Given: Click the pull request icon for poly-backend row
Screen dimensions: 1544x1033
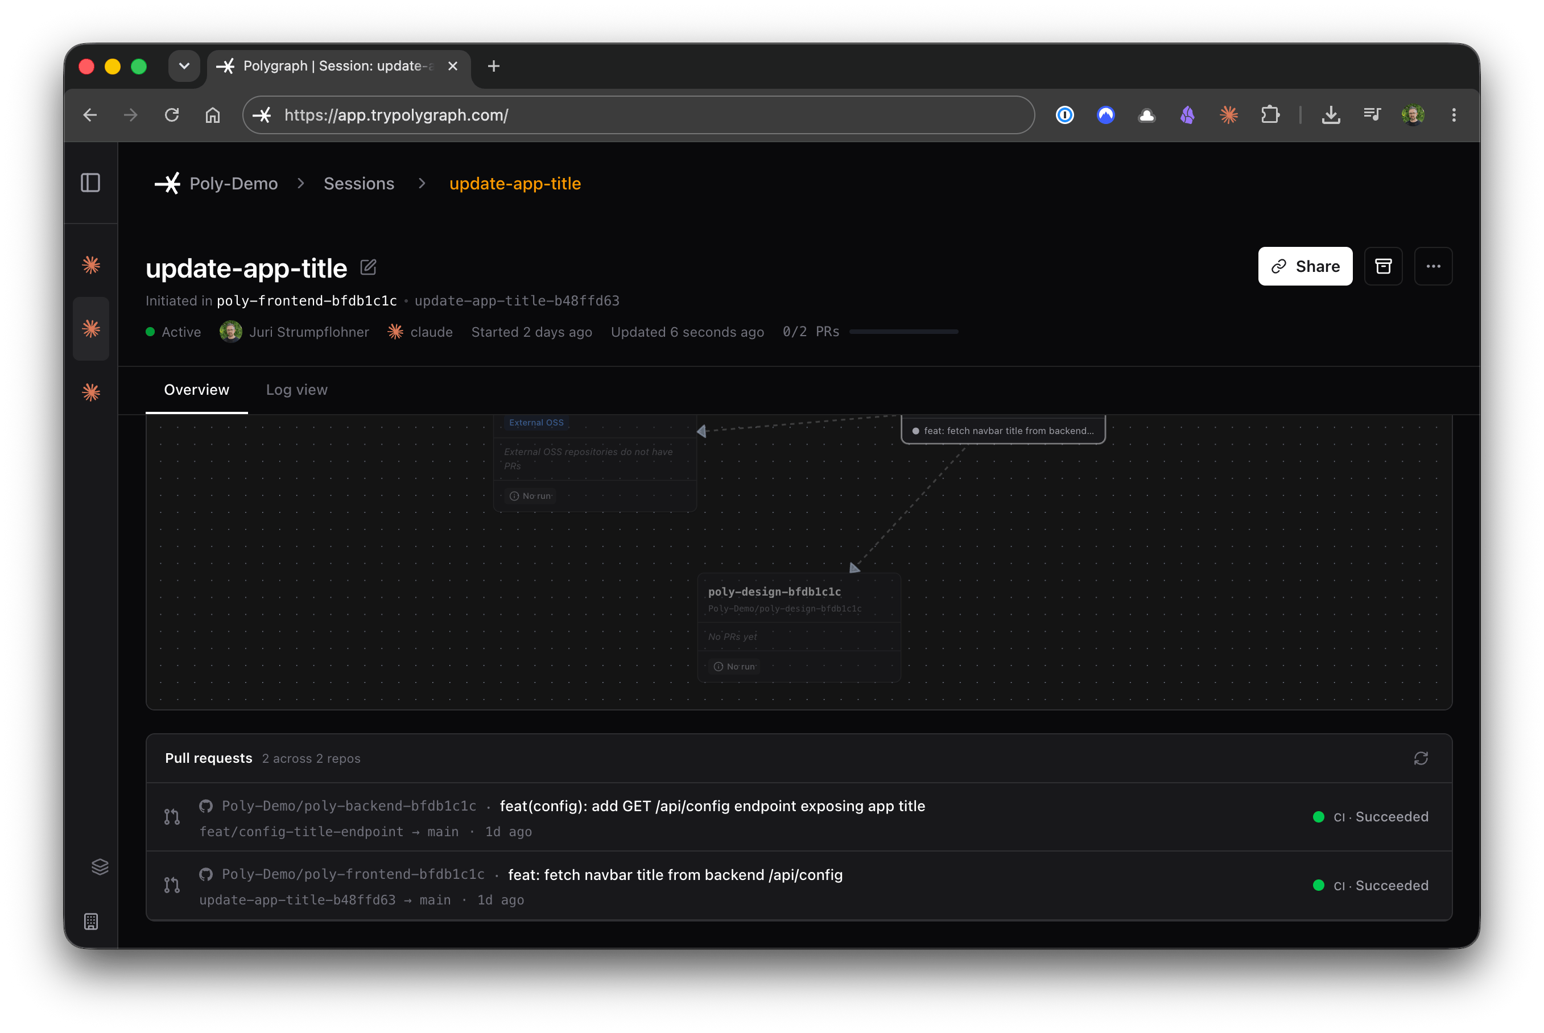Looking at the screenshot, I should (x=172, y=817).
